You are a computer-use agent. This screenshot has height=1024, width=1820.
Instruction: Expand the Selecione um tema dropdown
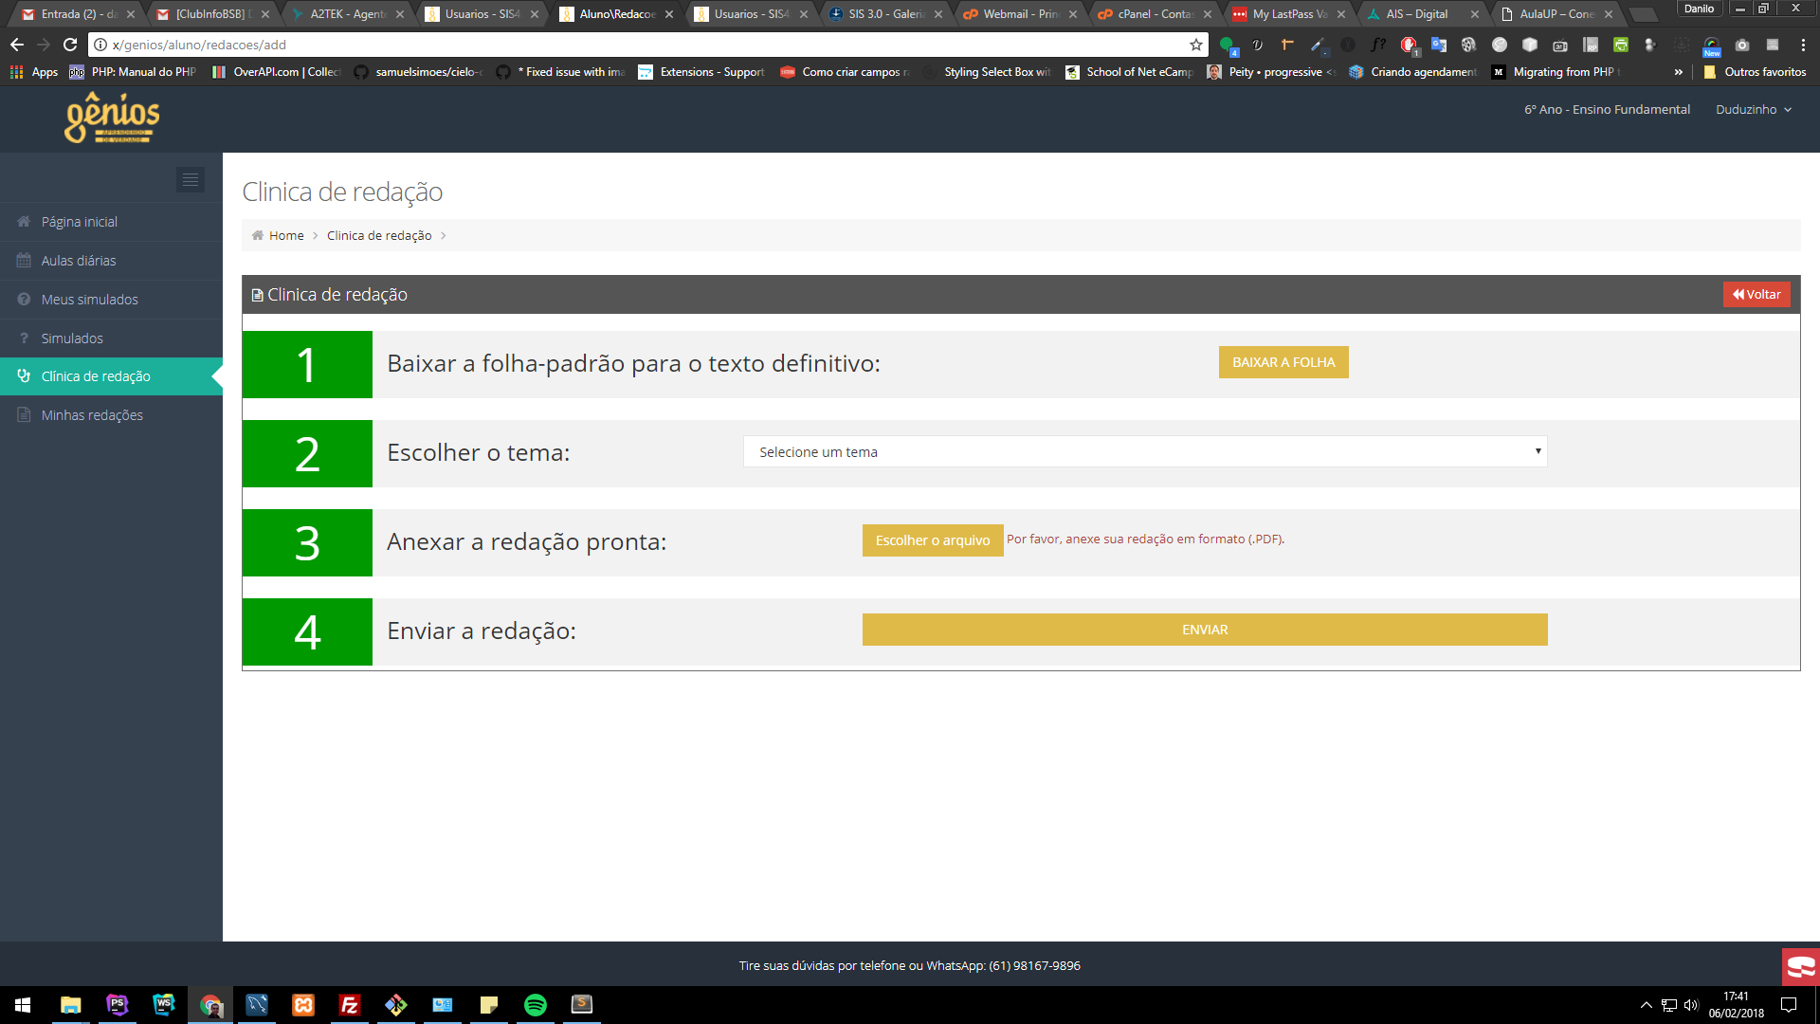[1145, 451]
